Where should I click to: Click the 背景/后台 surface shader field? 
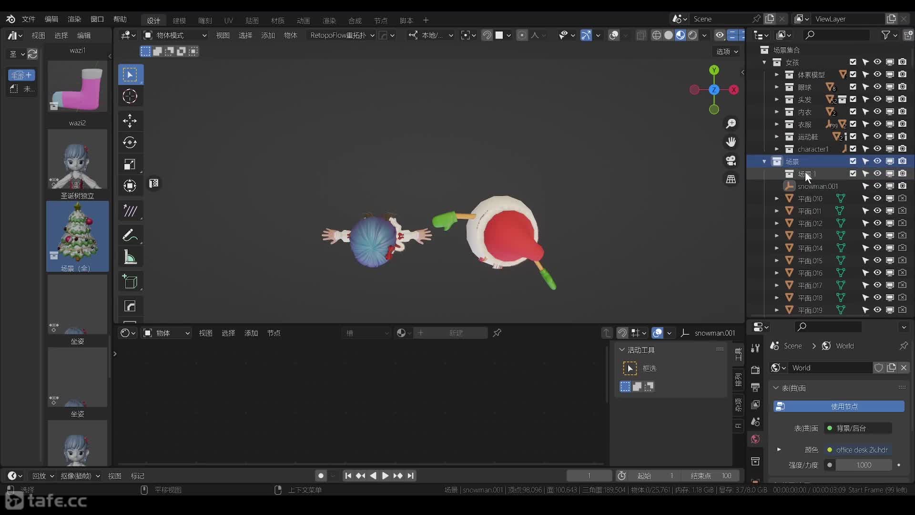point(858,428)
